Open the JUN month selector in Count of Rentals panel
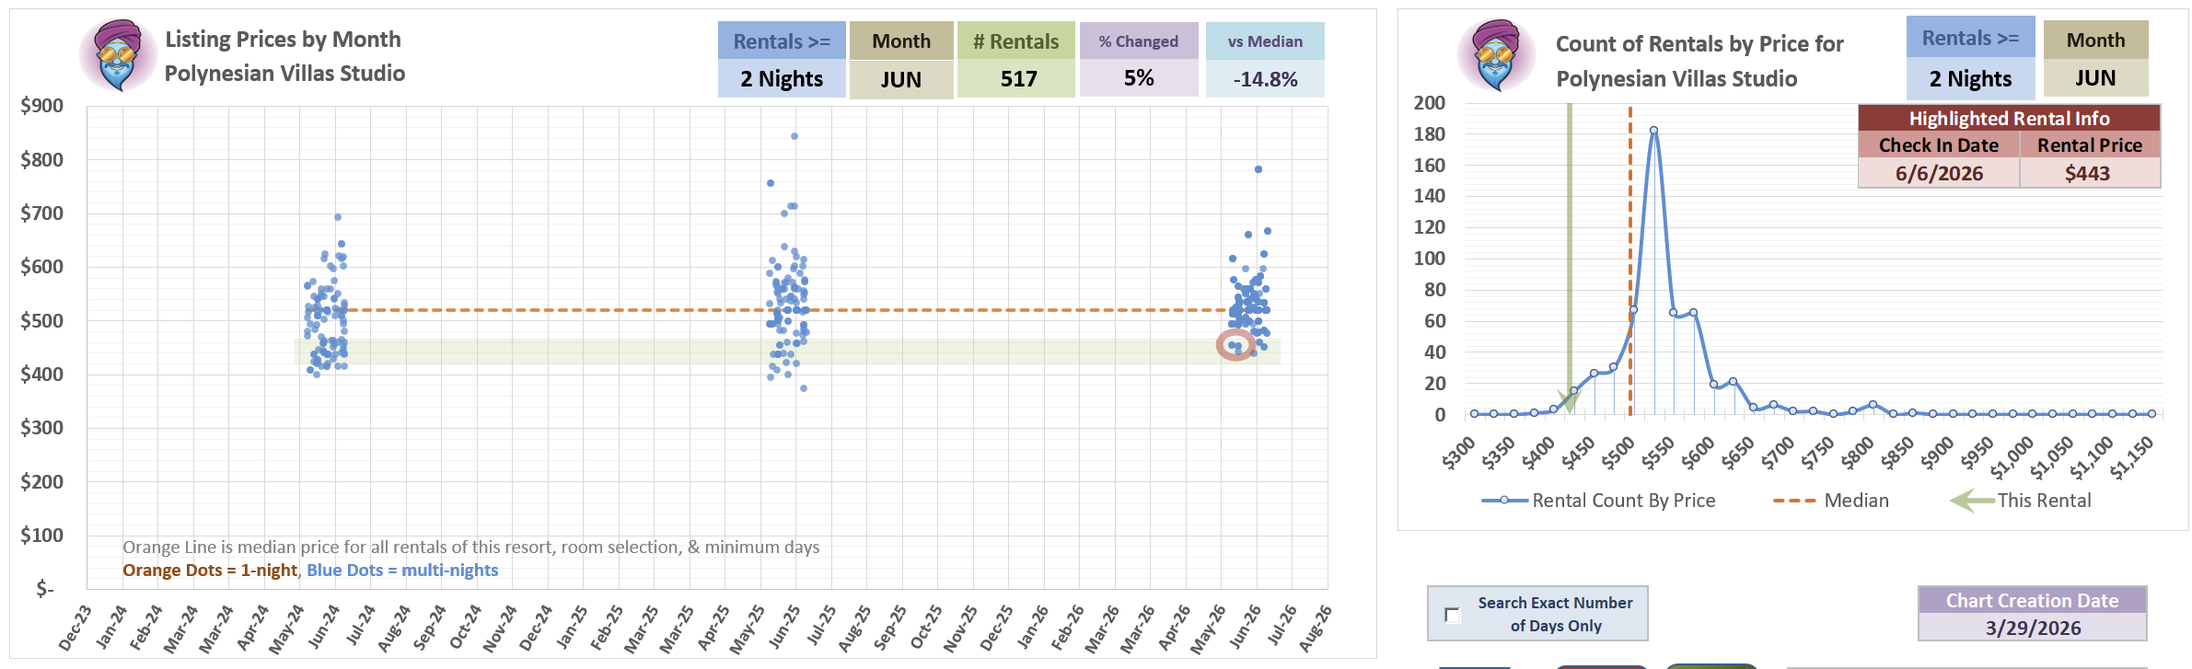This screenshot has width=2192, height=669. point(2095,78)
